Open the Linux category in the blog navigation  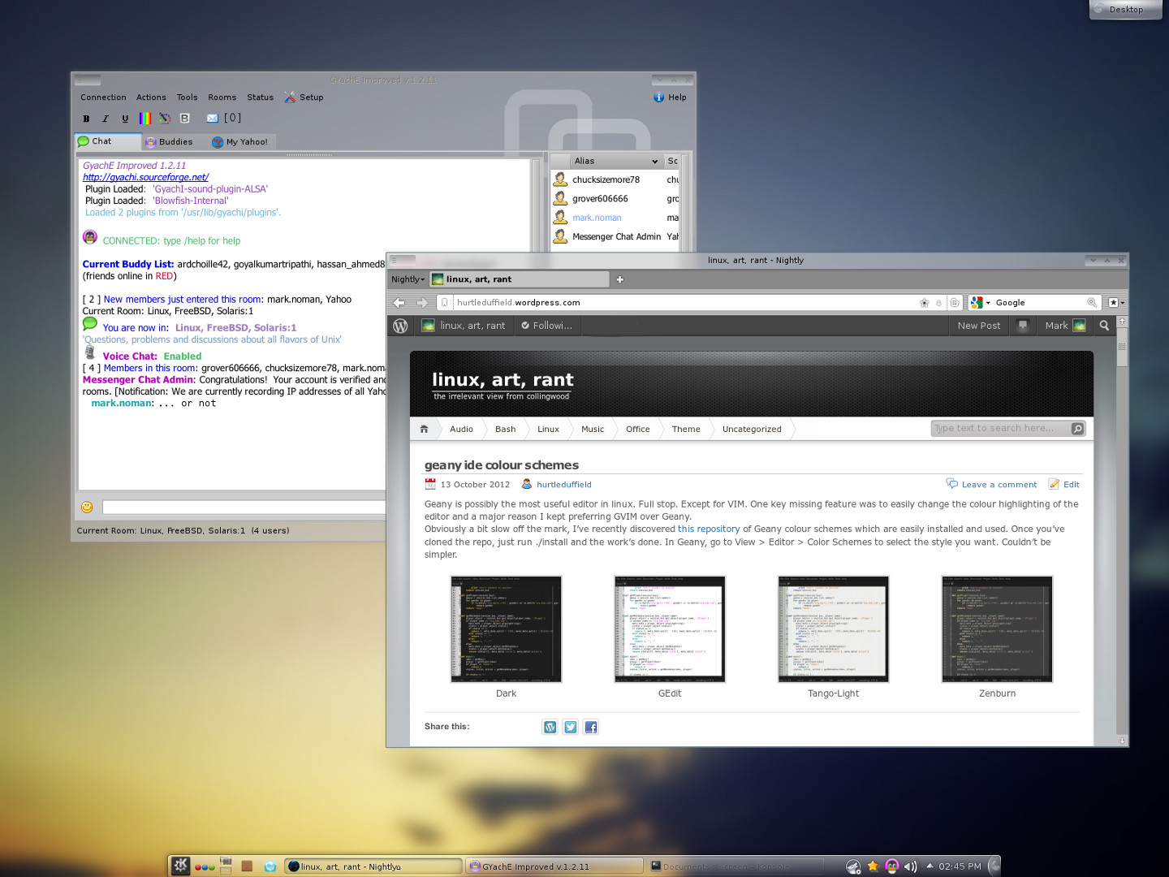point(548,430)
